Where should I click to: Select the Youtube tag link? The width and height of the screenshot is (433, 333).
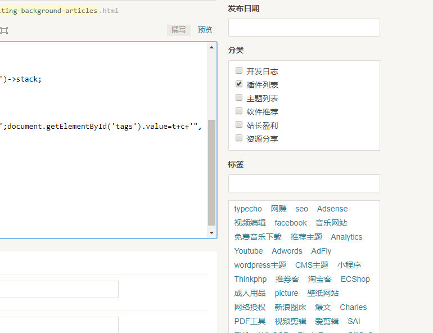248,251
